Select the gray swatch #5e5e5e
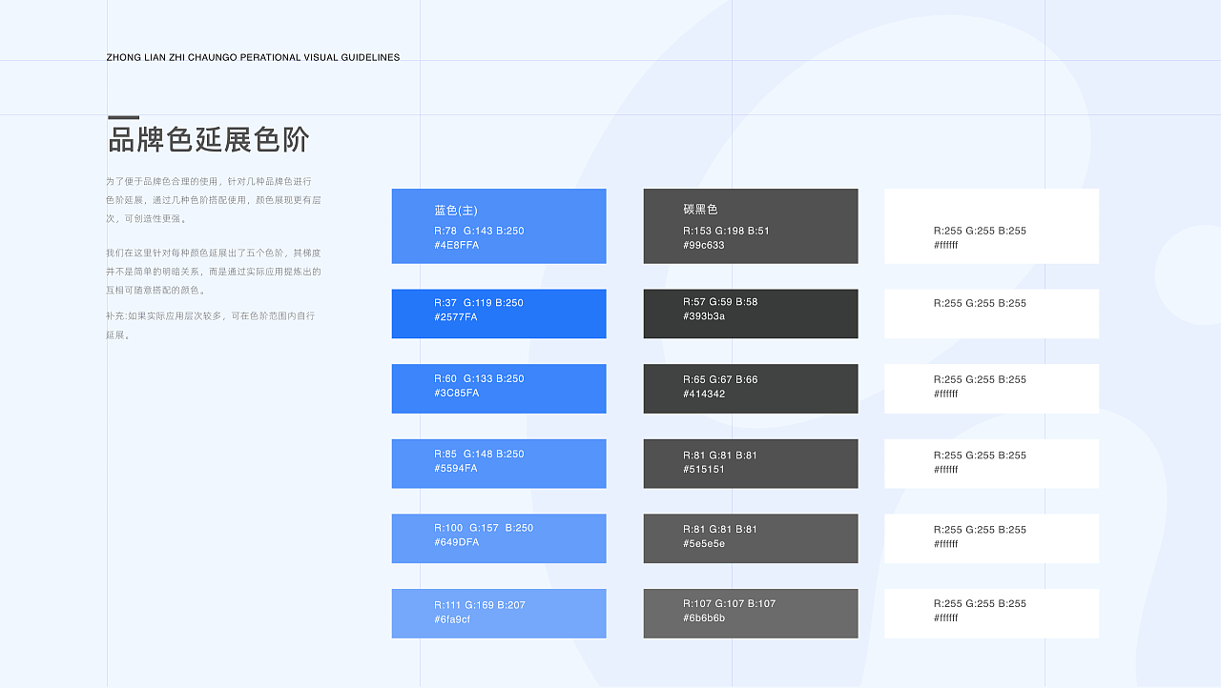The image size is (1221, 688). click(x=751, y=538)
